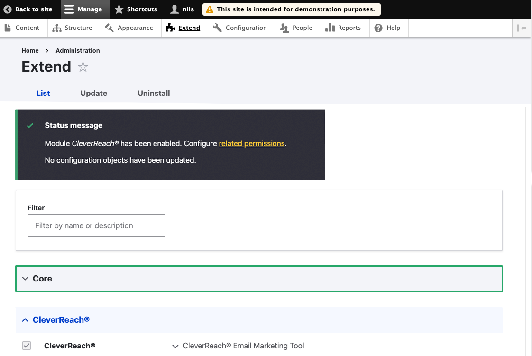Click the user avatar icon beside nils
532x356 pixels.
pyautogui.click(x=174, y=9)
